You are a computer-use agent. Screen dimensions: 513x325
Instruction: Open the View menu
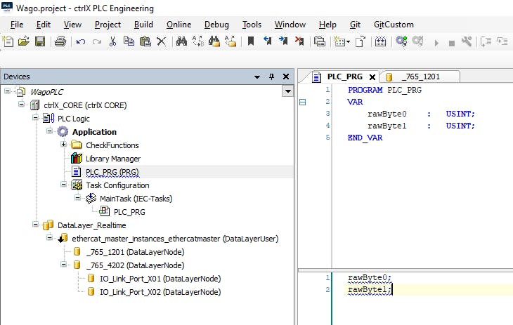click(x=72, y=25)
